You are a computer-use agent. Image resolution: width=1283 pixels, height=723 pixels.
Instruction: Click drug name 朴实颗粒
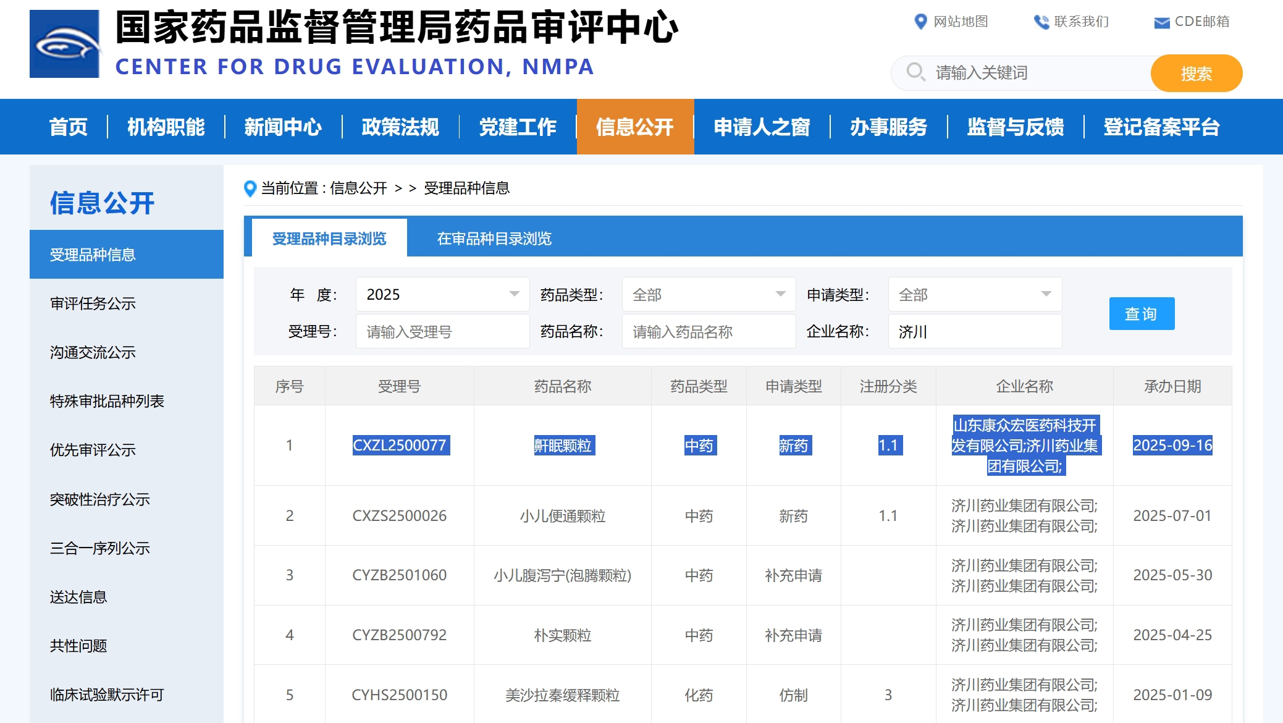coord(563,635)
